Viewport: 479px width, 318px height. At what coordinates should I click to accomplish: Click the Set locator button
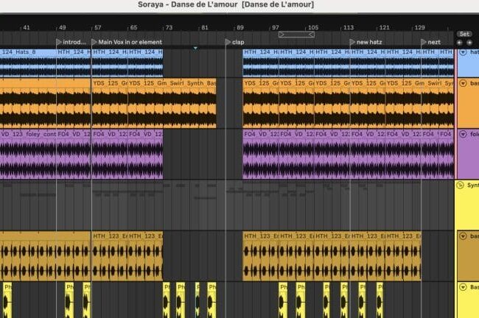pos(464,34)
